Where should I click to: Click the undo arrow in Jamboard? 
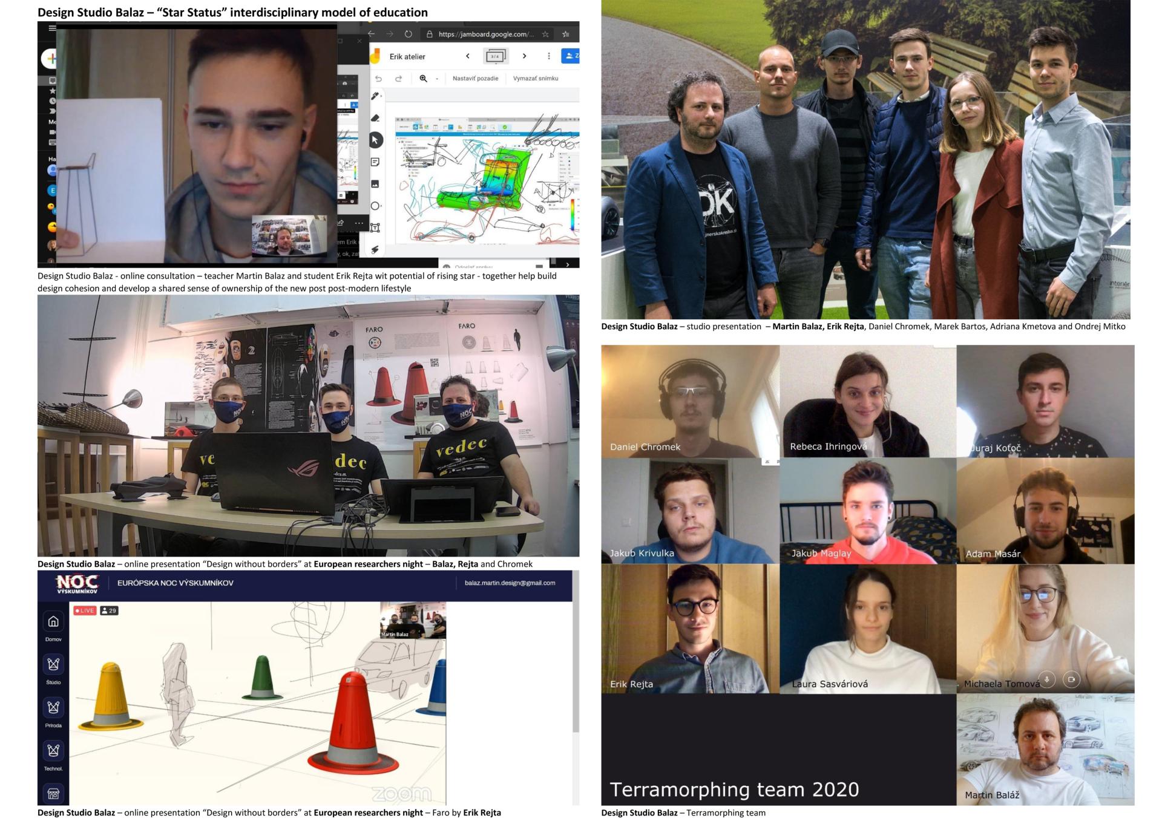[x=379, y=79]
